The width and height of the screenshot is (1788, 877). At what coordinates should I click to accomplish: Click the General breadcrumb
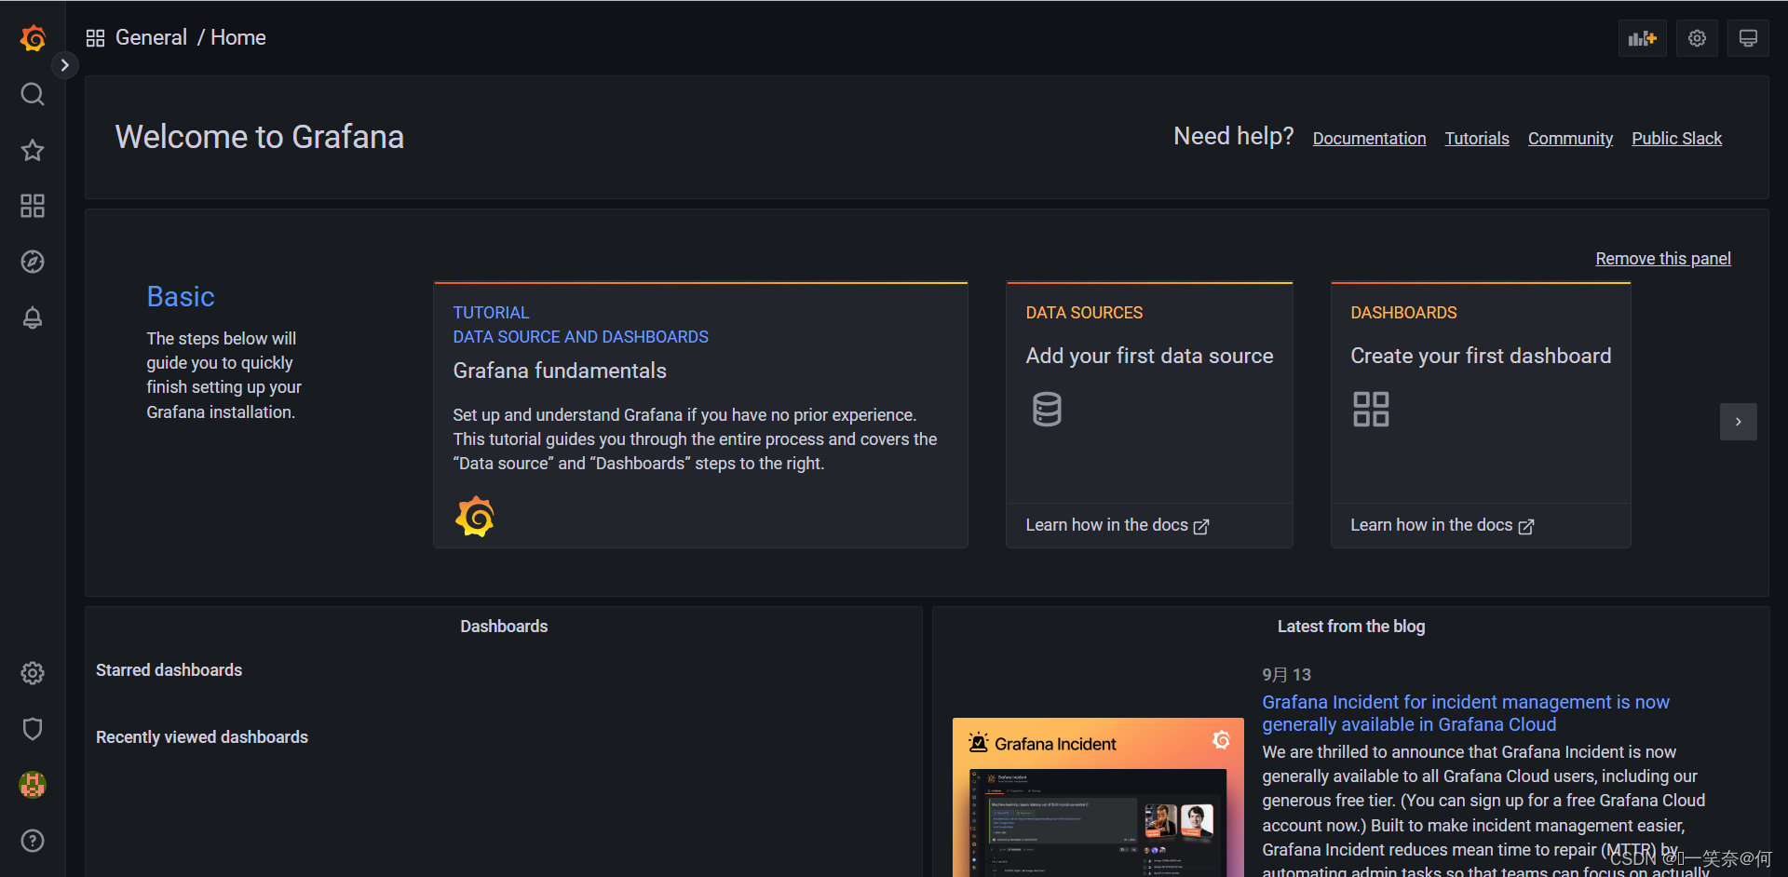click(x=151, y=37)
